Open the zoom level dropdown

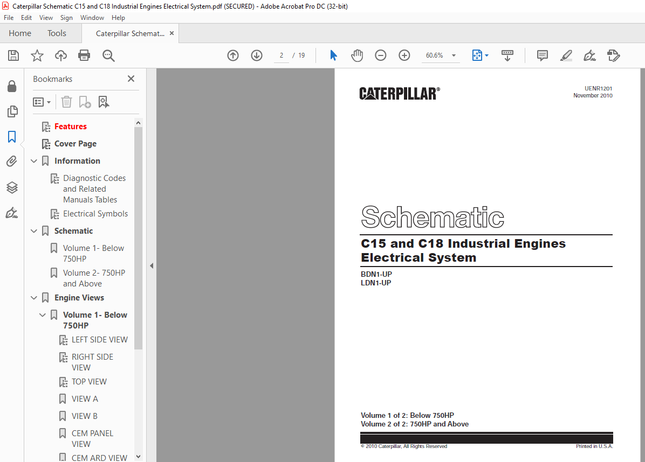pos(454,55)
